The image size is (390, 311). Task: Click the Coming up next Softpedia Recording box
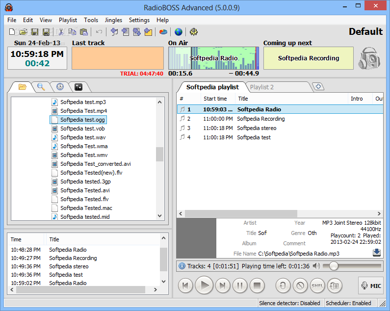309,58
